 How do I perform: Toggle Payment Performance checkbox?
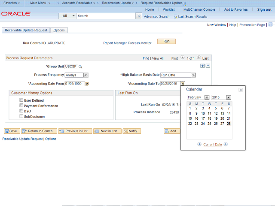pyautogui.click(x=21, y=106)
